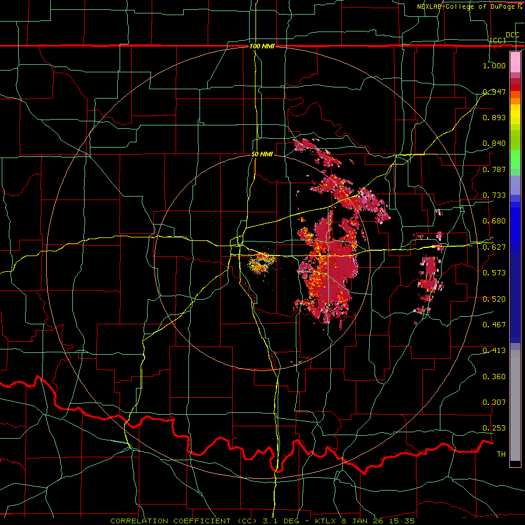Viewport: 525px width, 525px height.
Task: Click the 0.413 legend value
Action: pyautogui.click(x=494, y=350)
